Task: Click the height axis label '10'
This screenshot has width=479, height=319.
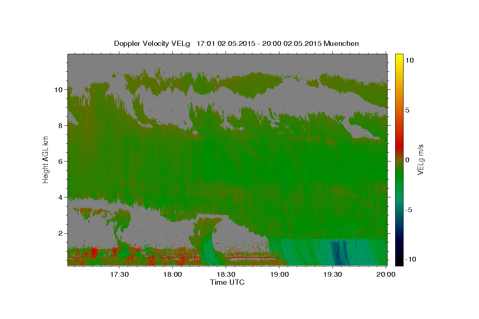Action: tap(59, 90)
